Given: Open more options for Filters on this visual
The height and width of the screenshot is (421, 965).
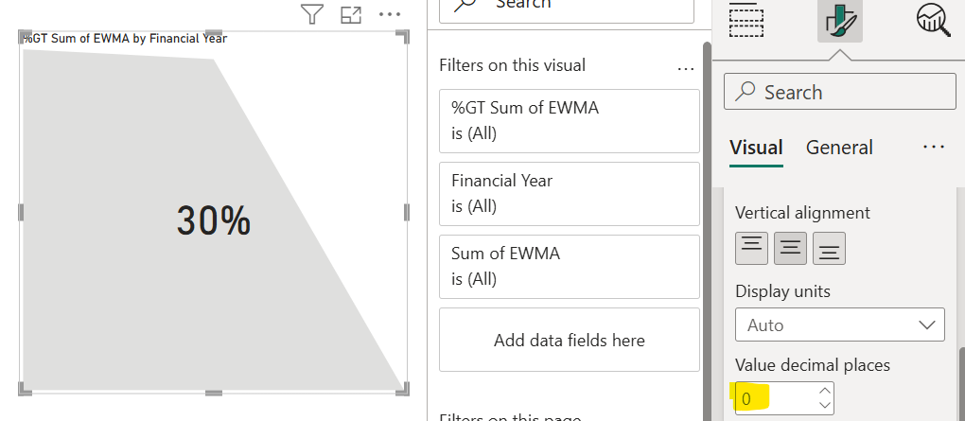Looking at the screenshot, I should point(686,69).
